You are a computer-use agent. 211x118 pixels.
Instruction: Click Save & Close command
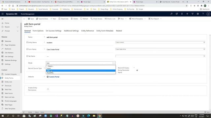(42, 19)
